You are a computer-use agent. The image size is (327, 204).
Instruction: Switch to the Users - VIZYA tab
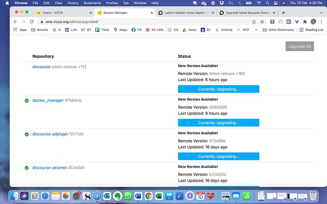point(64,13)
